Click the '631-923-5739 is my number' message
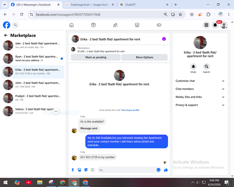Screen dimensions: 234x187 pyautogui.click(x=97, y=157)
